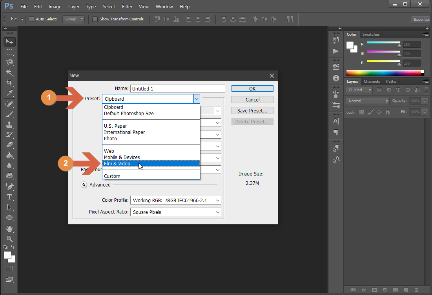This screenshot has height=295, width=432.
Task: Toggle Quick Mask mode icon
Action: [x=9, y=269]
